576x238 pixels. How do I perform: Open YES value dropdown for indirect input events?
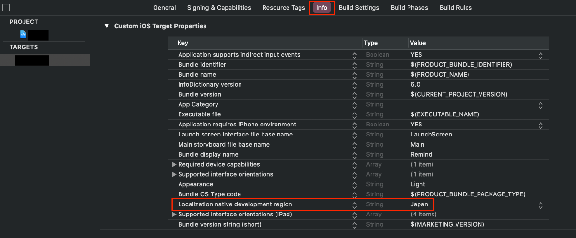point(540,55)
